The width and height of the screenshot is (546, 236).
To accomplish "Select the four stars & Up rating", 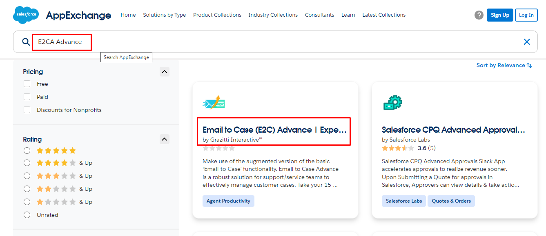I will [27, 163].
